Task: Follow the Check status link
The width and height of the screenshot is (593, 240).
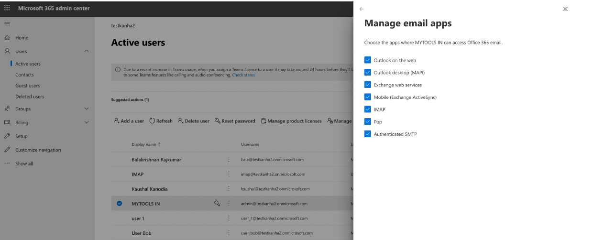Action: point(243,75)
